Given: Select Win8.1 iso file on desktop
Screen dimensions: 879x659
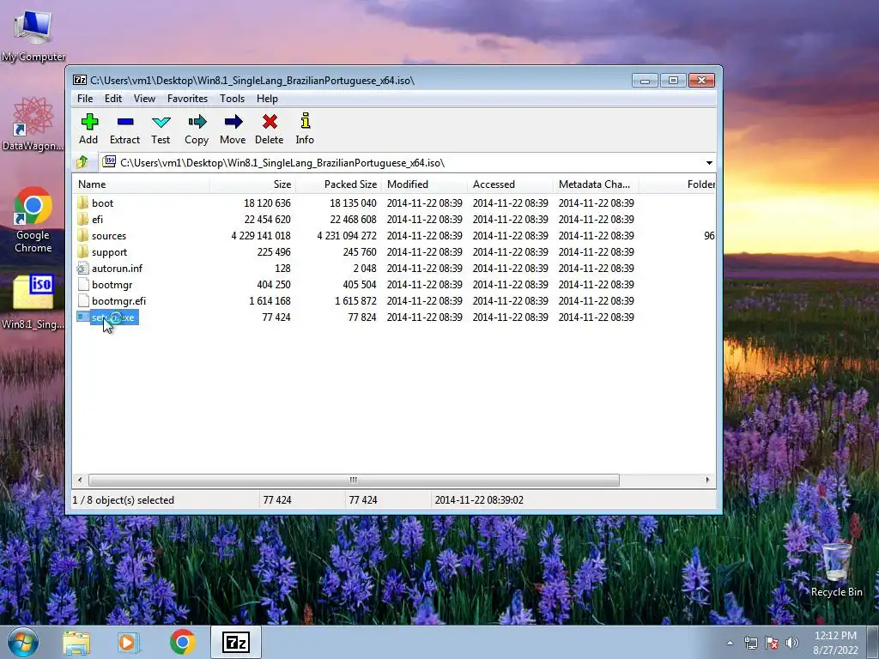Looking at the screenshot, I should tap(33, 301).
